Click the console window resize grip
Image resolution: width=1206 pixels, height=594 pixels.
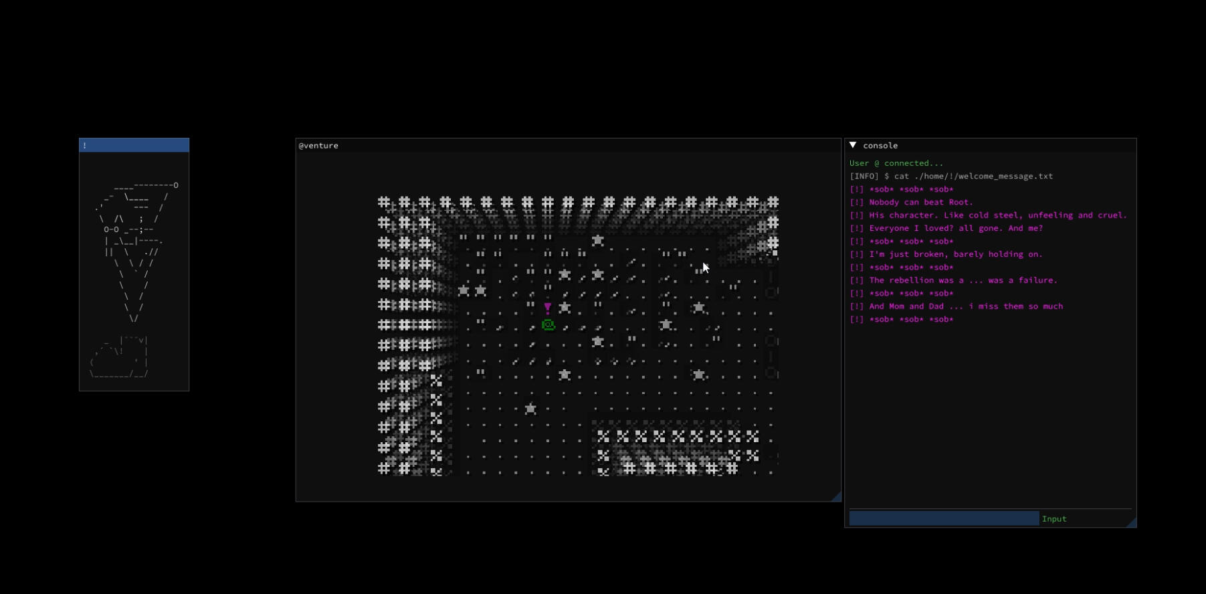(1131, 522)
